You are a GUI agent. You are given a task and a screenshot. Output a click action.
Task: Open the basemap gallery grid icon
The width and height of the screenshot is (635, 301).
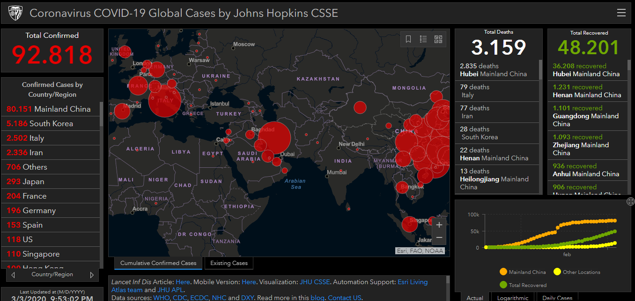point(438,39)
